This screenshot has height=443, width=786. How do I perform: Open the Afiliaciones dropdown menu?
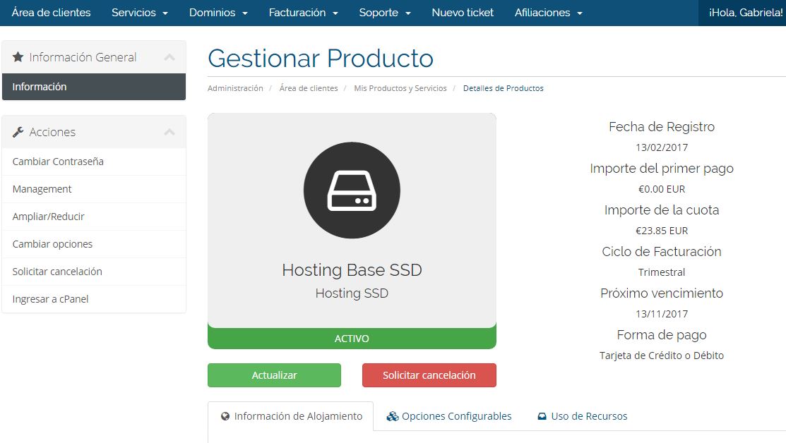tap(548, 13)
